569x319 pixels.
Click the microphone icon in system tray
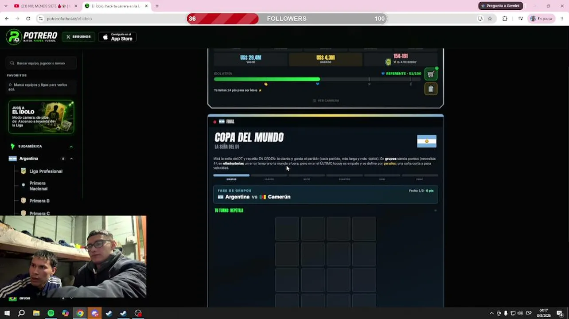tap(506, 313)
